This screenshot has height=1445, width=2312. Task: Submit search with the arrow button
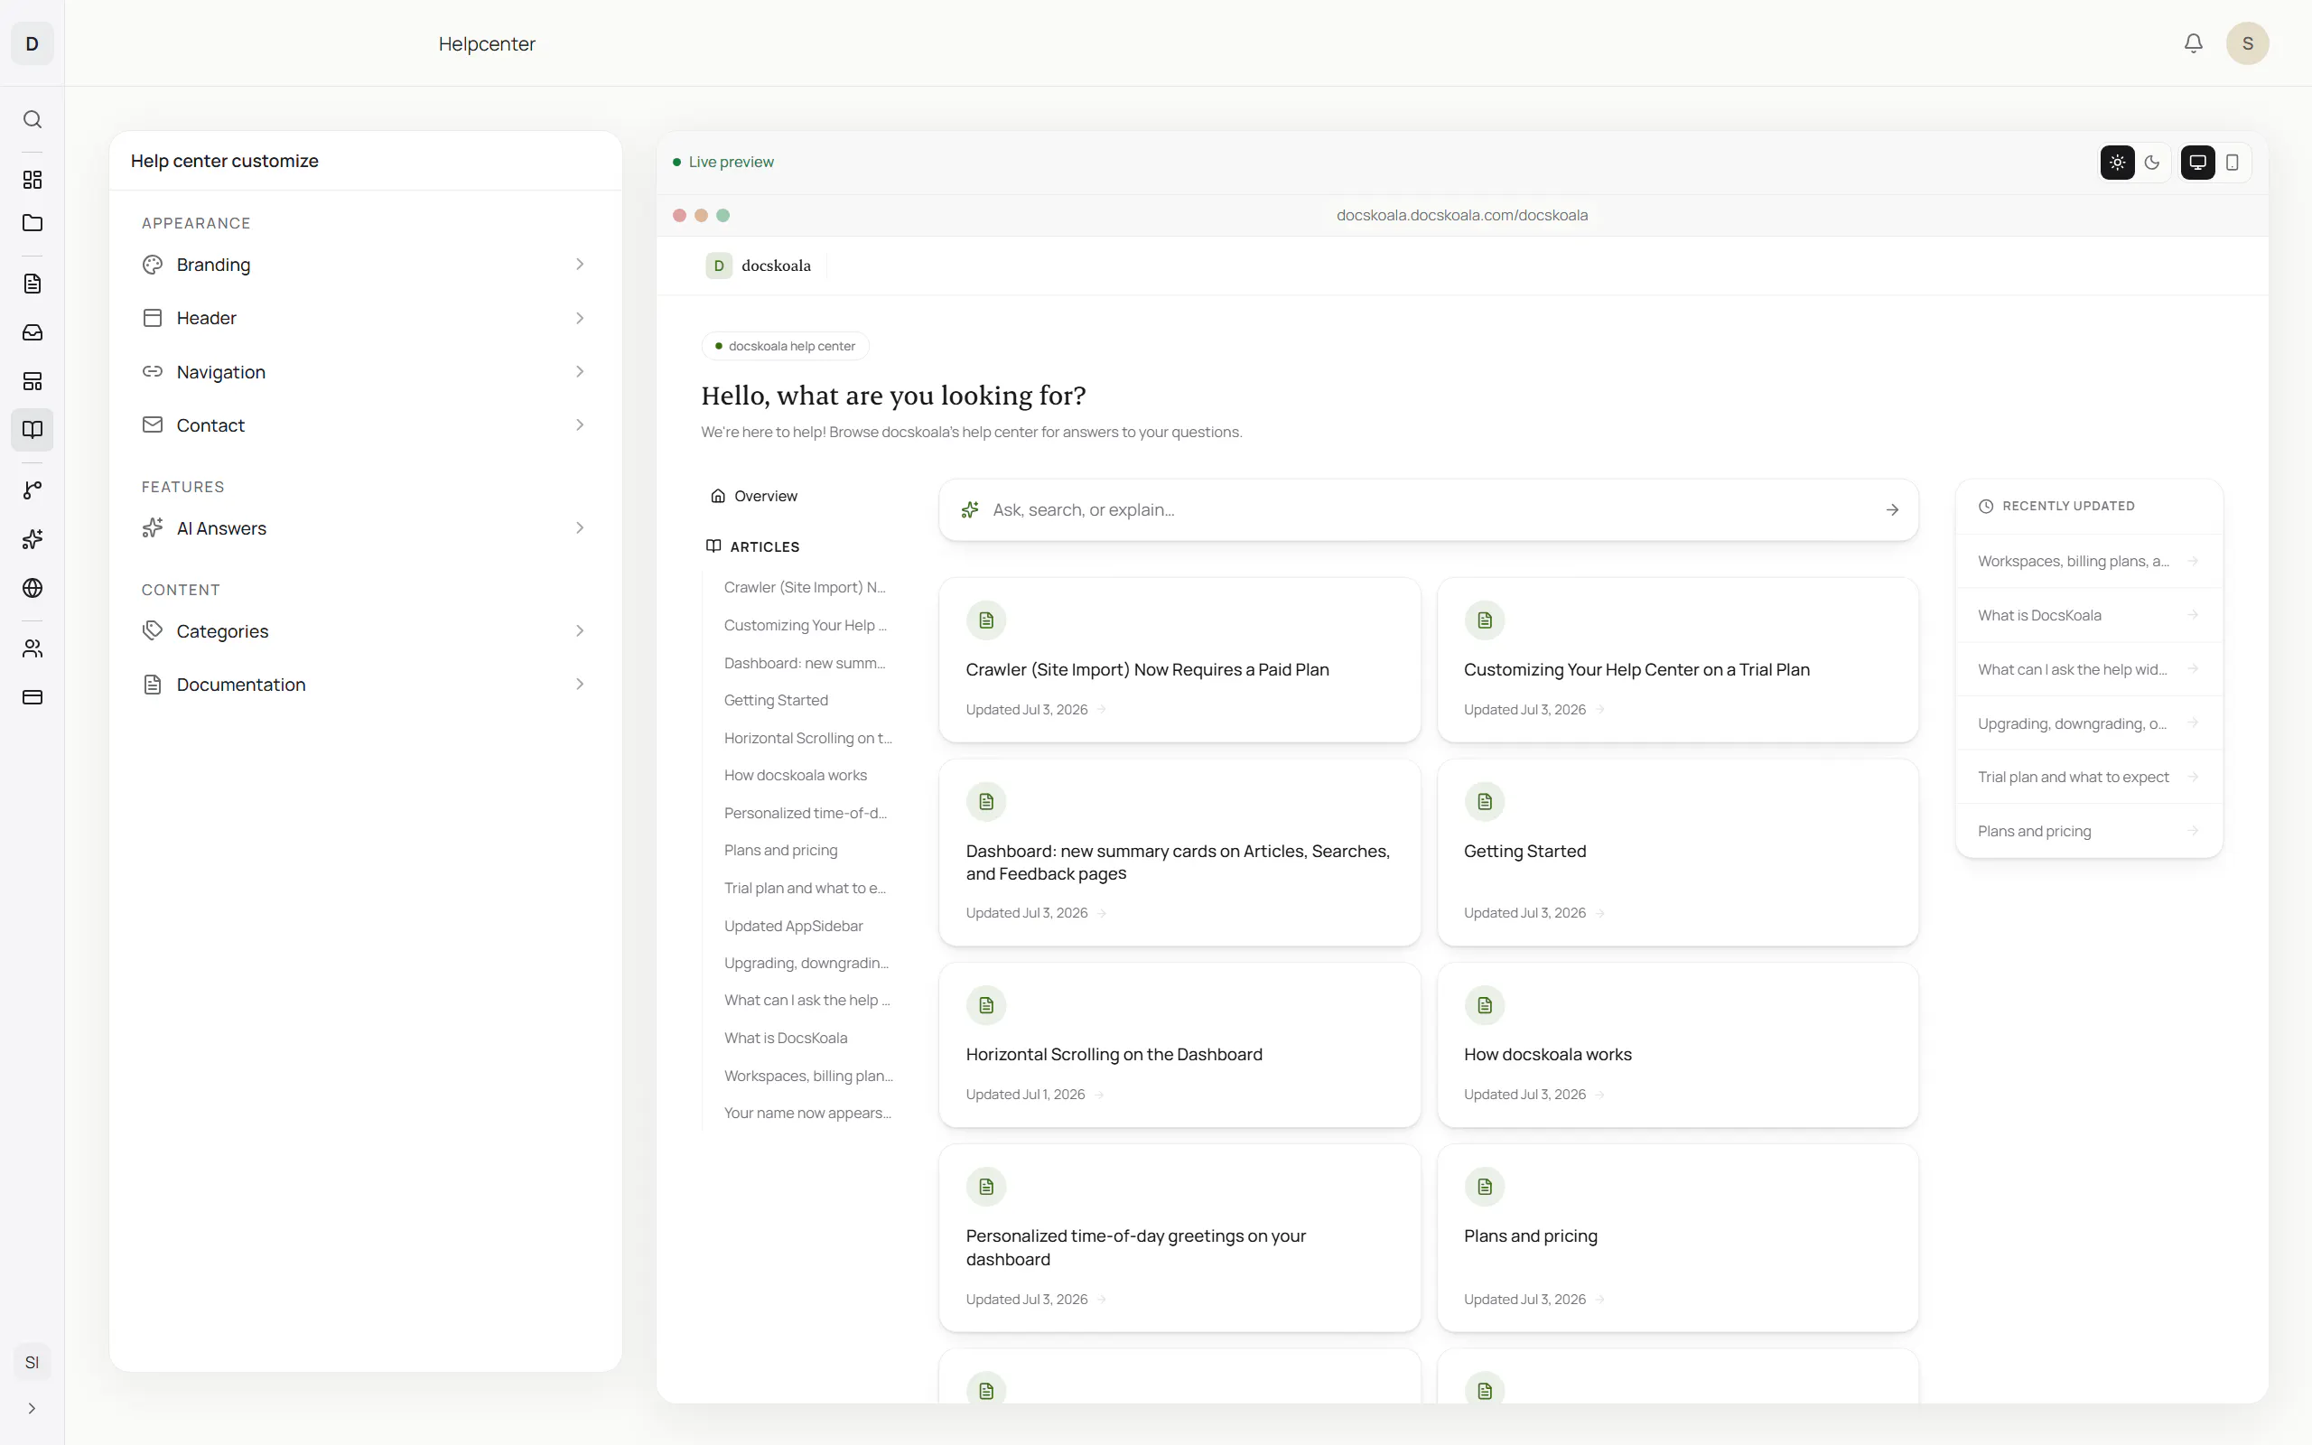[1892, 510]
